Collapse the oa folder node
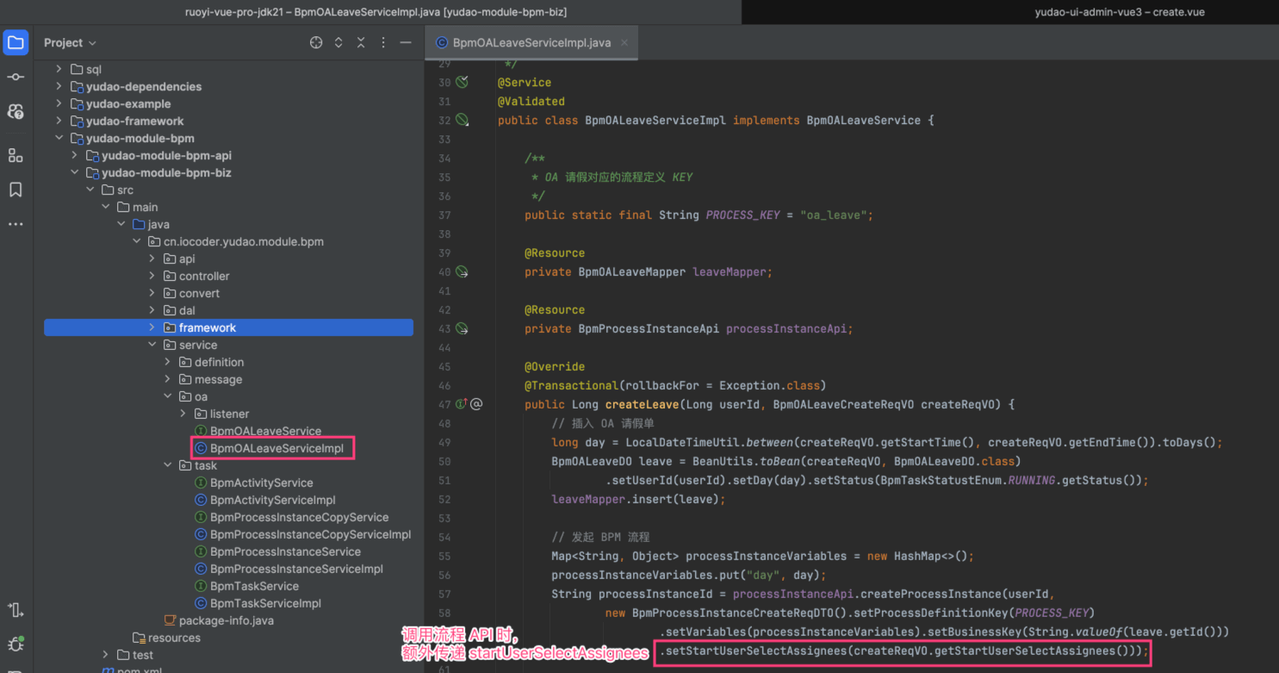 pos(168,396)
